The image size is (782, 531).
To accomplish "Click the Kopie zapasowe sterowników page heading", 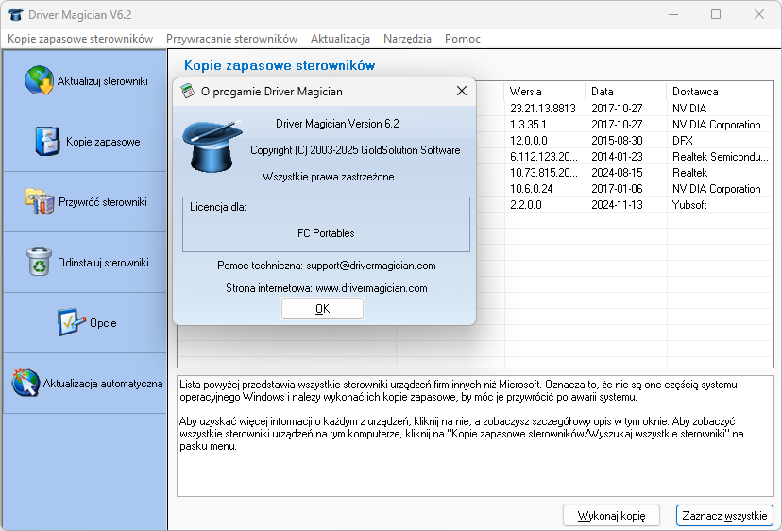I will pyautogui.click(x=280, y=65).
